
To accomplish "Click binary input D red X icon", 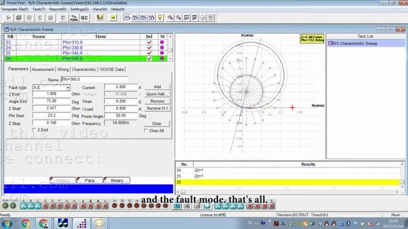I will [x=45, y=206].
